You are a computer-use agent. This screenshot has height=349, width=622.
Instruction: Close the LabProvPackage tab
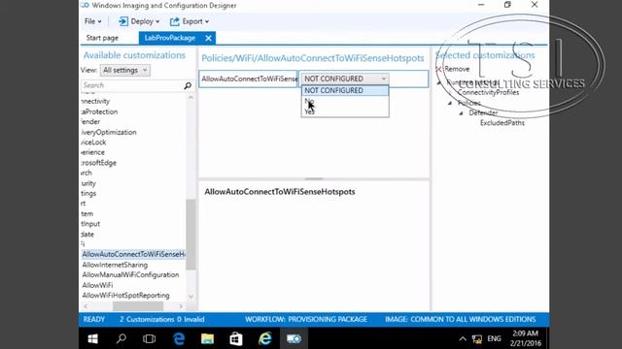pos(208,38)
